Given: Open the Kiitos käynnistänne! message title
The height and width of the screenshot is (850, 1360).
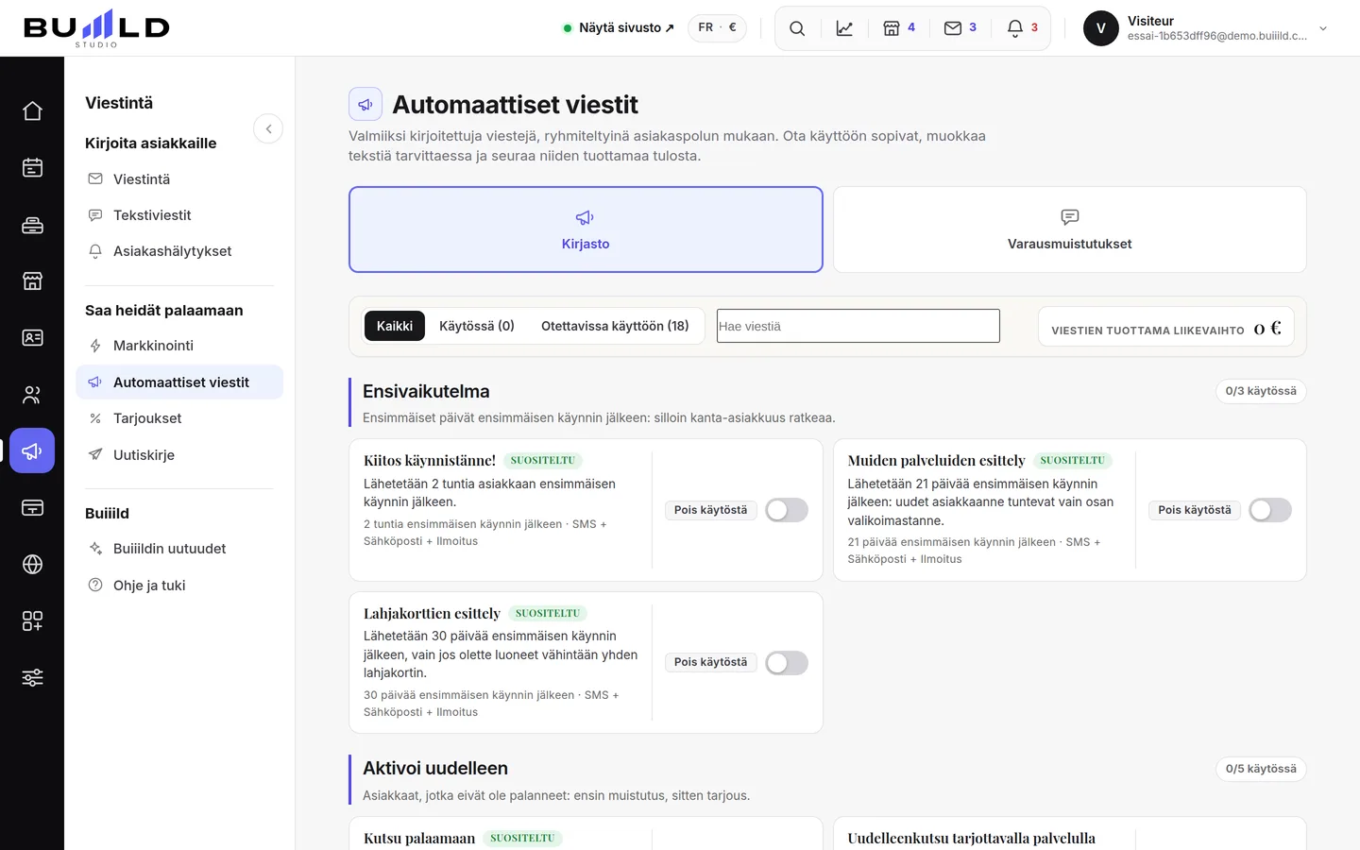Looking at the screenshot, I should [x=430, y=461].
